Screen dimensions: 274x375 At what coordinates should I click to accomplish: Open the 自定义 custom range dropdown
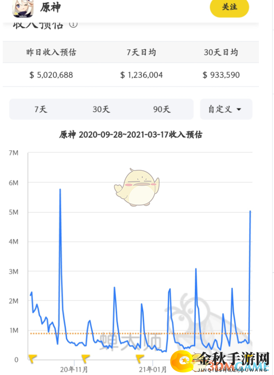tap(226, 109)
